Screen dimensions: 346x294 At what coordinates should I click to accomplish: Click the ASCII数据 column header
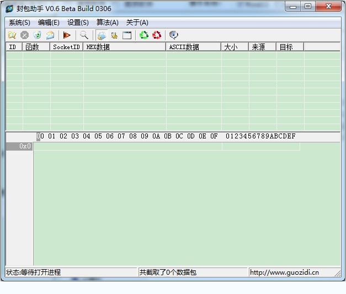pos(194,47)
